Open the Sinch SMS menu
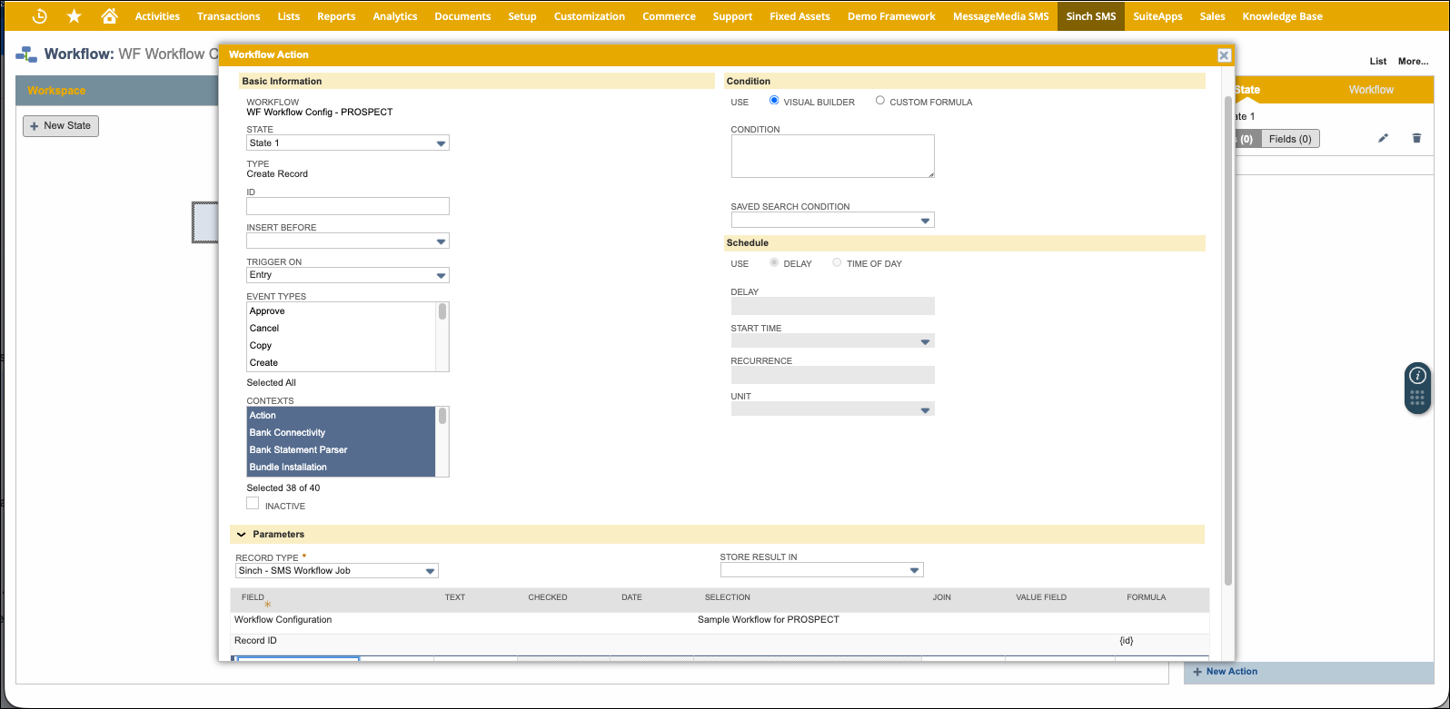Viewport: 1450px width, 709px height. tap(1091, 16)
